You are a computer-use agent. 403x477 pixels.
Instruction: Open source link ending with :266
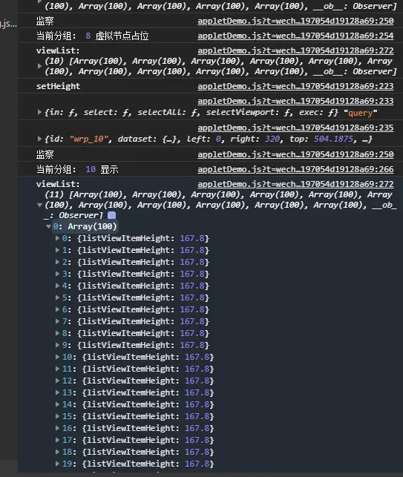click(295, 169)
